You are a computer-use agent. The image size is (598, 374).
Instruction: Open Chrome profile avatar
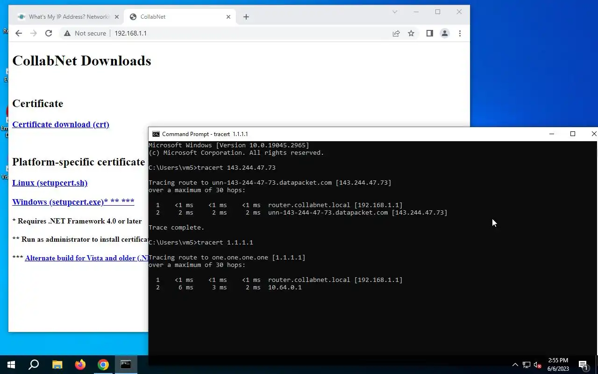coord(445,33)
